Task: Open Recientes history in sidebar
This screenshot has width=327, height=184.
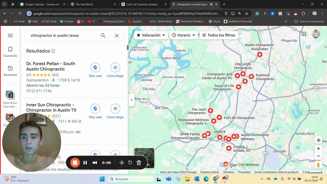Action: 10,71
